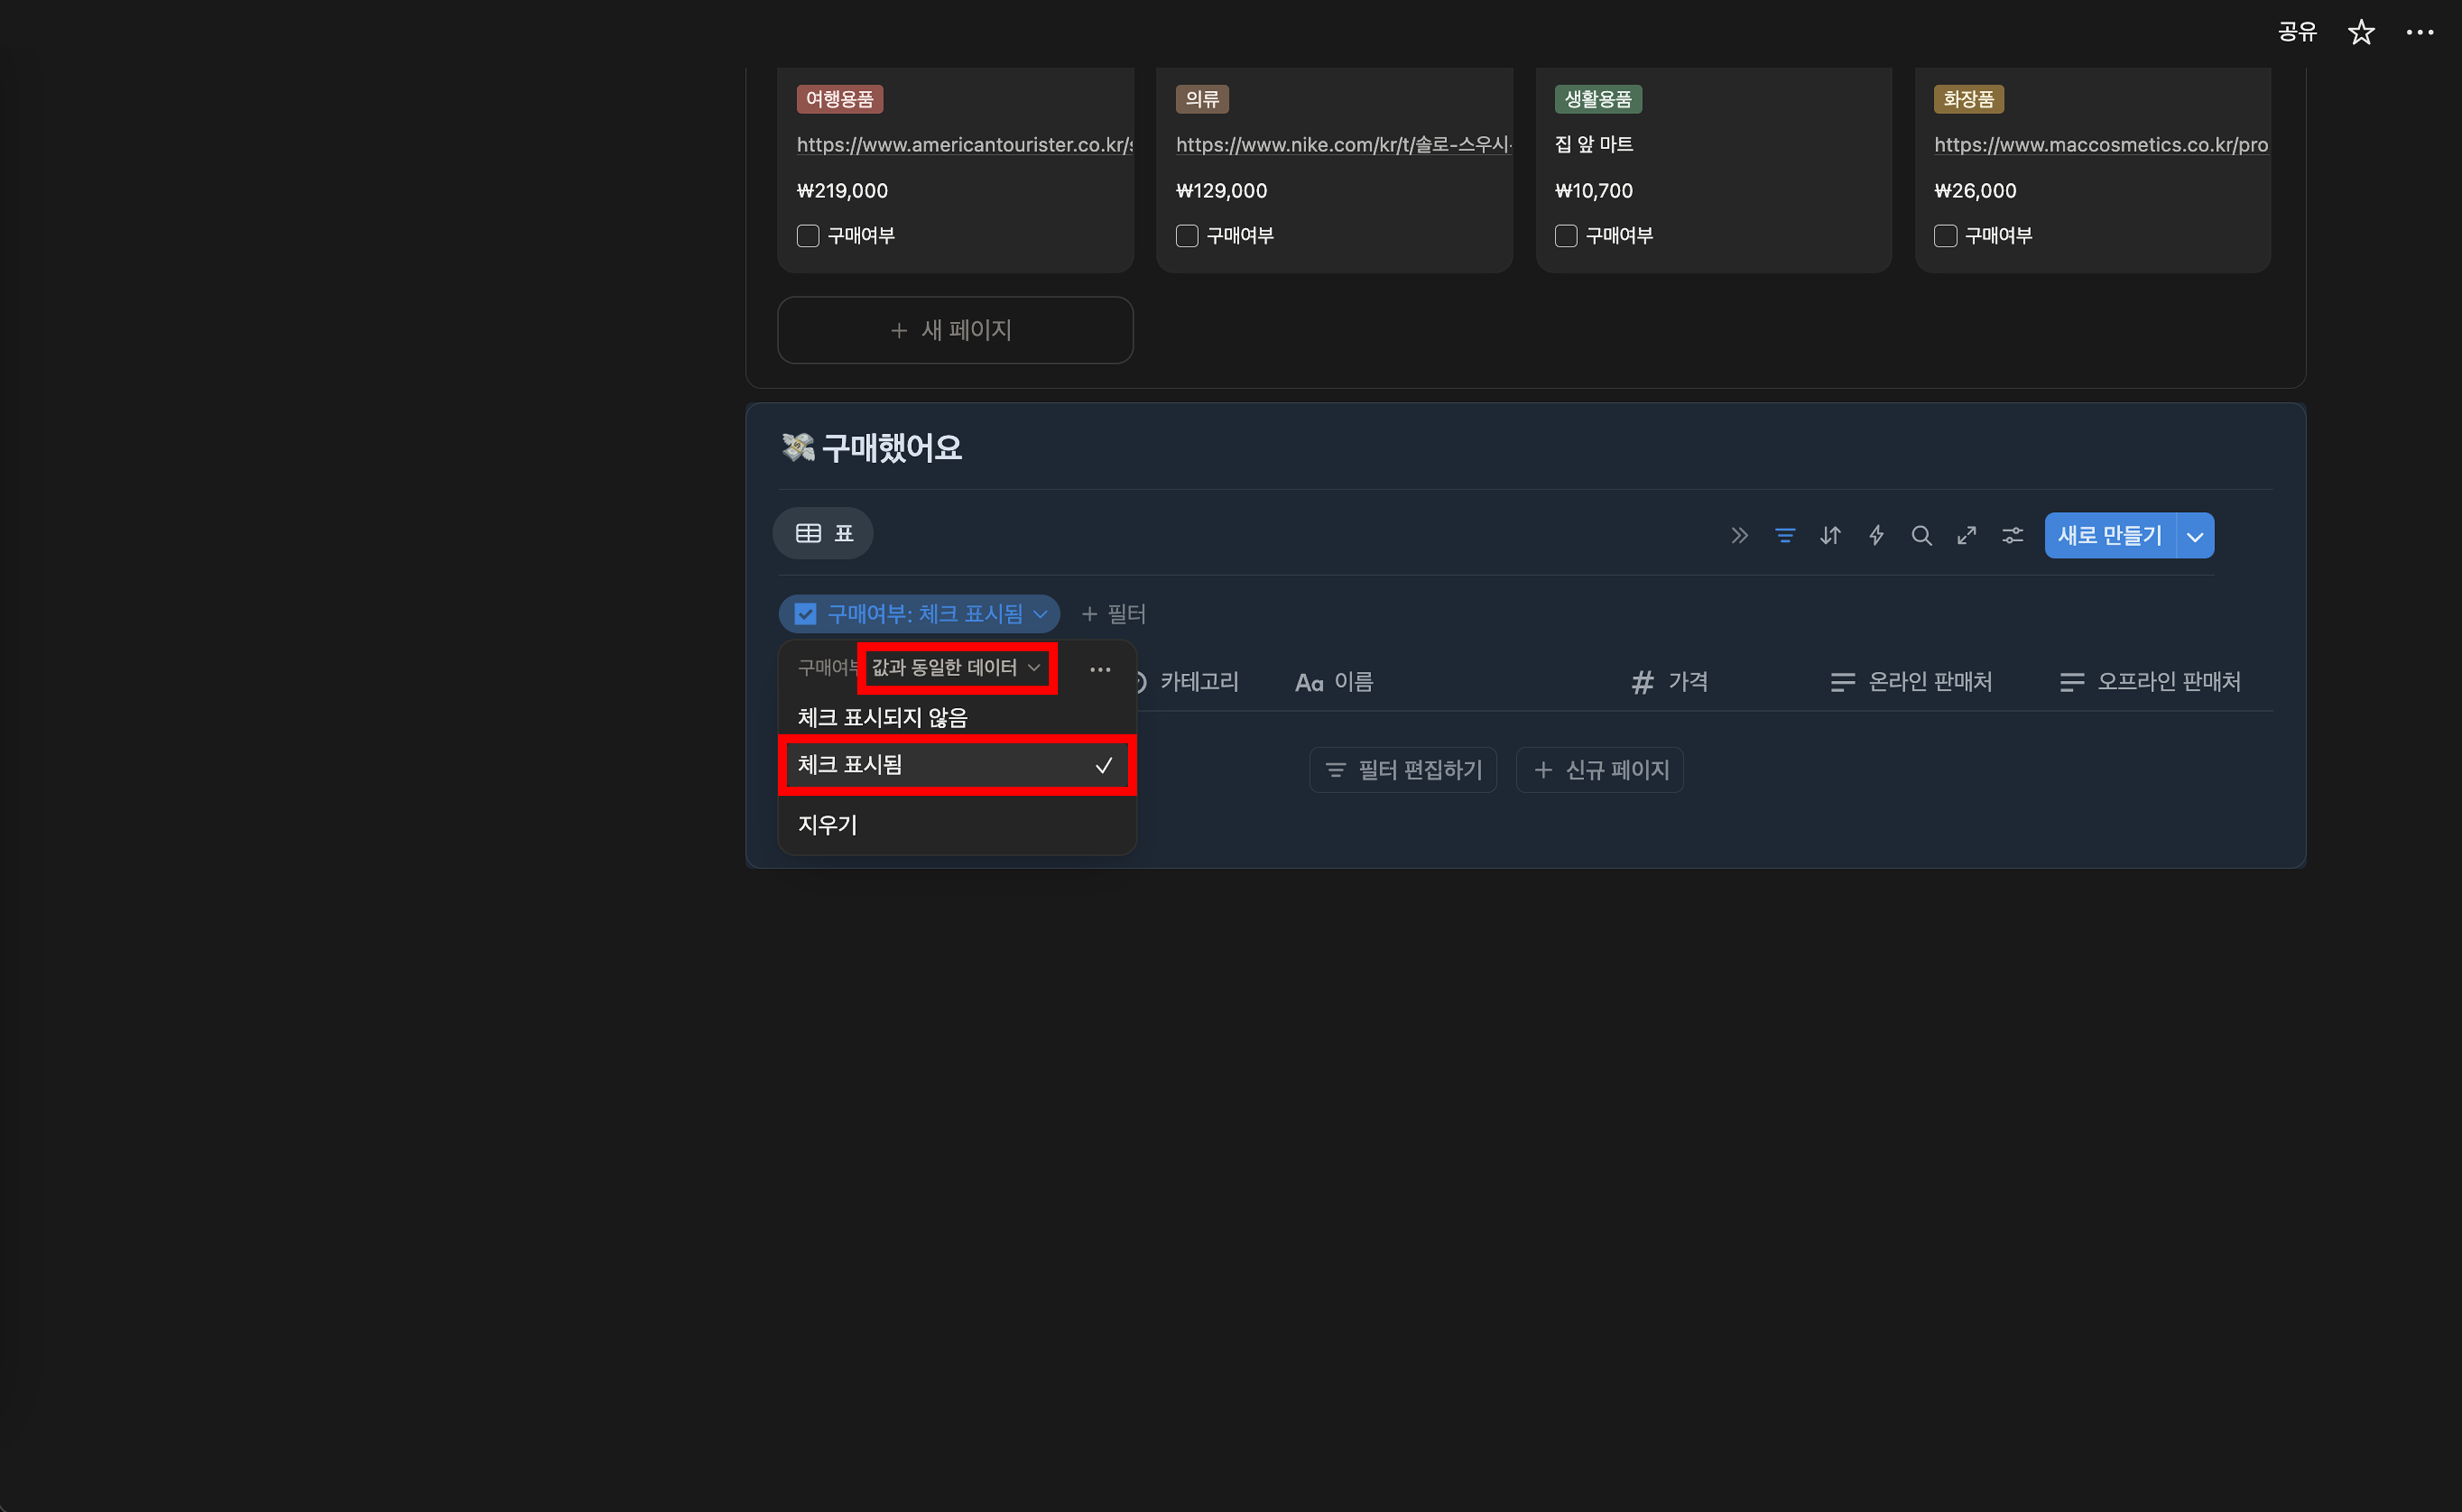Switch to the 표 view tab
Viewport: 2462px width, 1512px height.
pyautogui.click(x=823, y=534)
